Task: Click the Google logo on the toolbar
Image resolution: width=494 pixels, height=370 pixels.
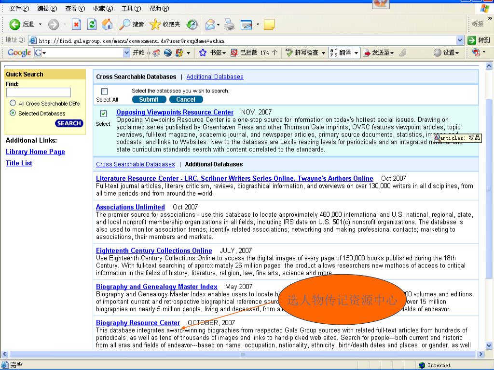Action: click(19, 53)
